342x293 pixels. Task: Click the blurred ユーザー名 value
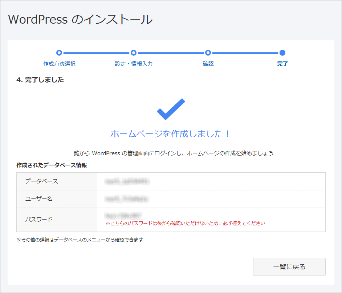pos(126,199)
